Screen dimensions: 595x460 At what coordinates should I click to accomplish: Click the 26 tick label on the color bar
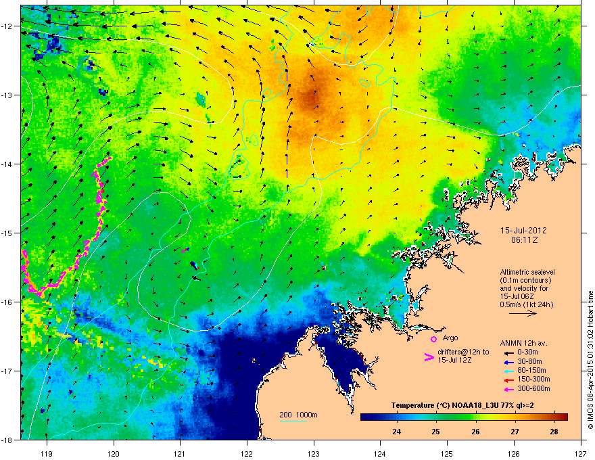pyautogui.click(x=475, y=432)
